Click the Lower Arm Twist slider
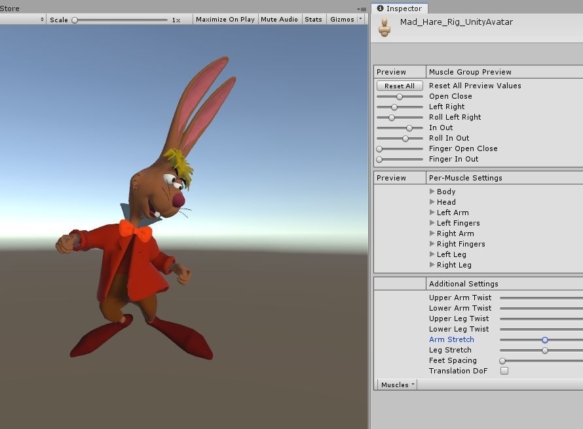 541,308
